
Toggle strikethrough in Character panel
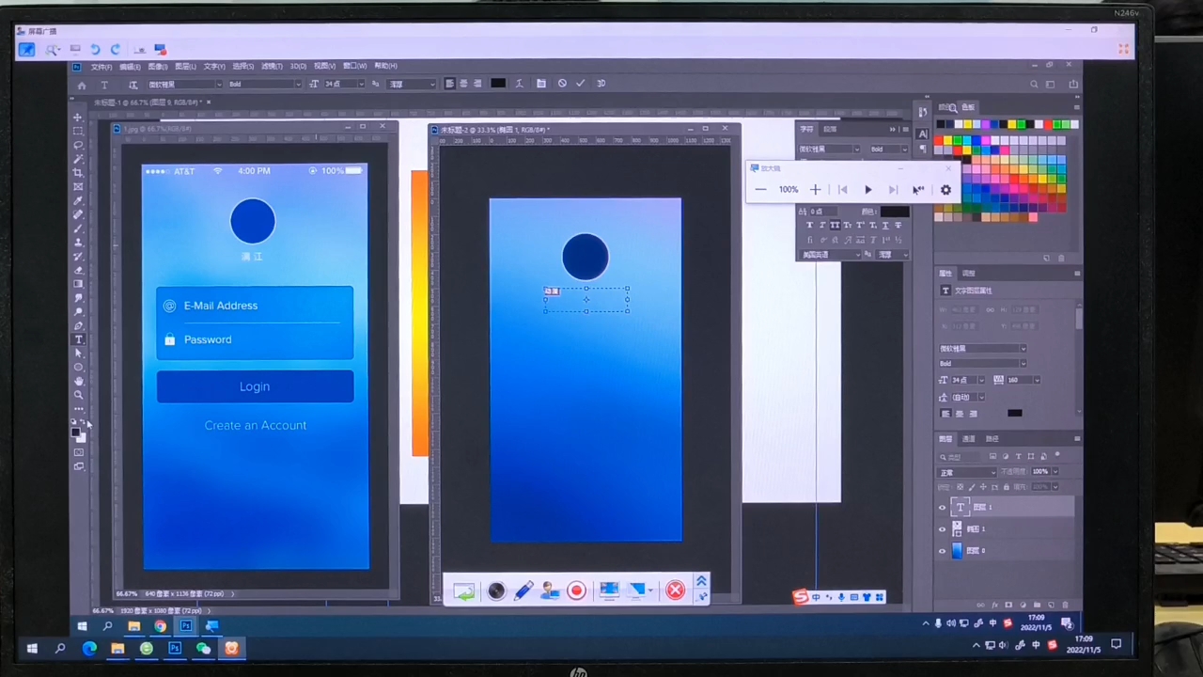coord(898,226)
